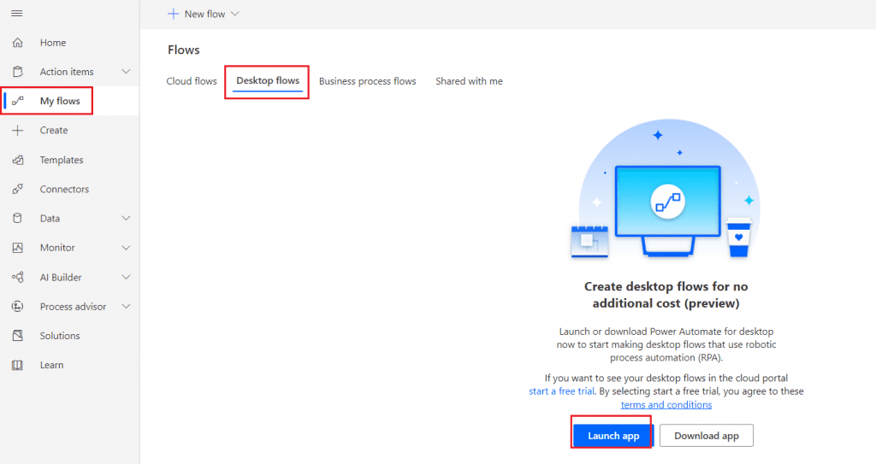Switch to the Cloud flows tab

pyautogui.click(x=192, y=81)
